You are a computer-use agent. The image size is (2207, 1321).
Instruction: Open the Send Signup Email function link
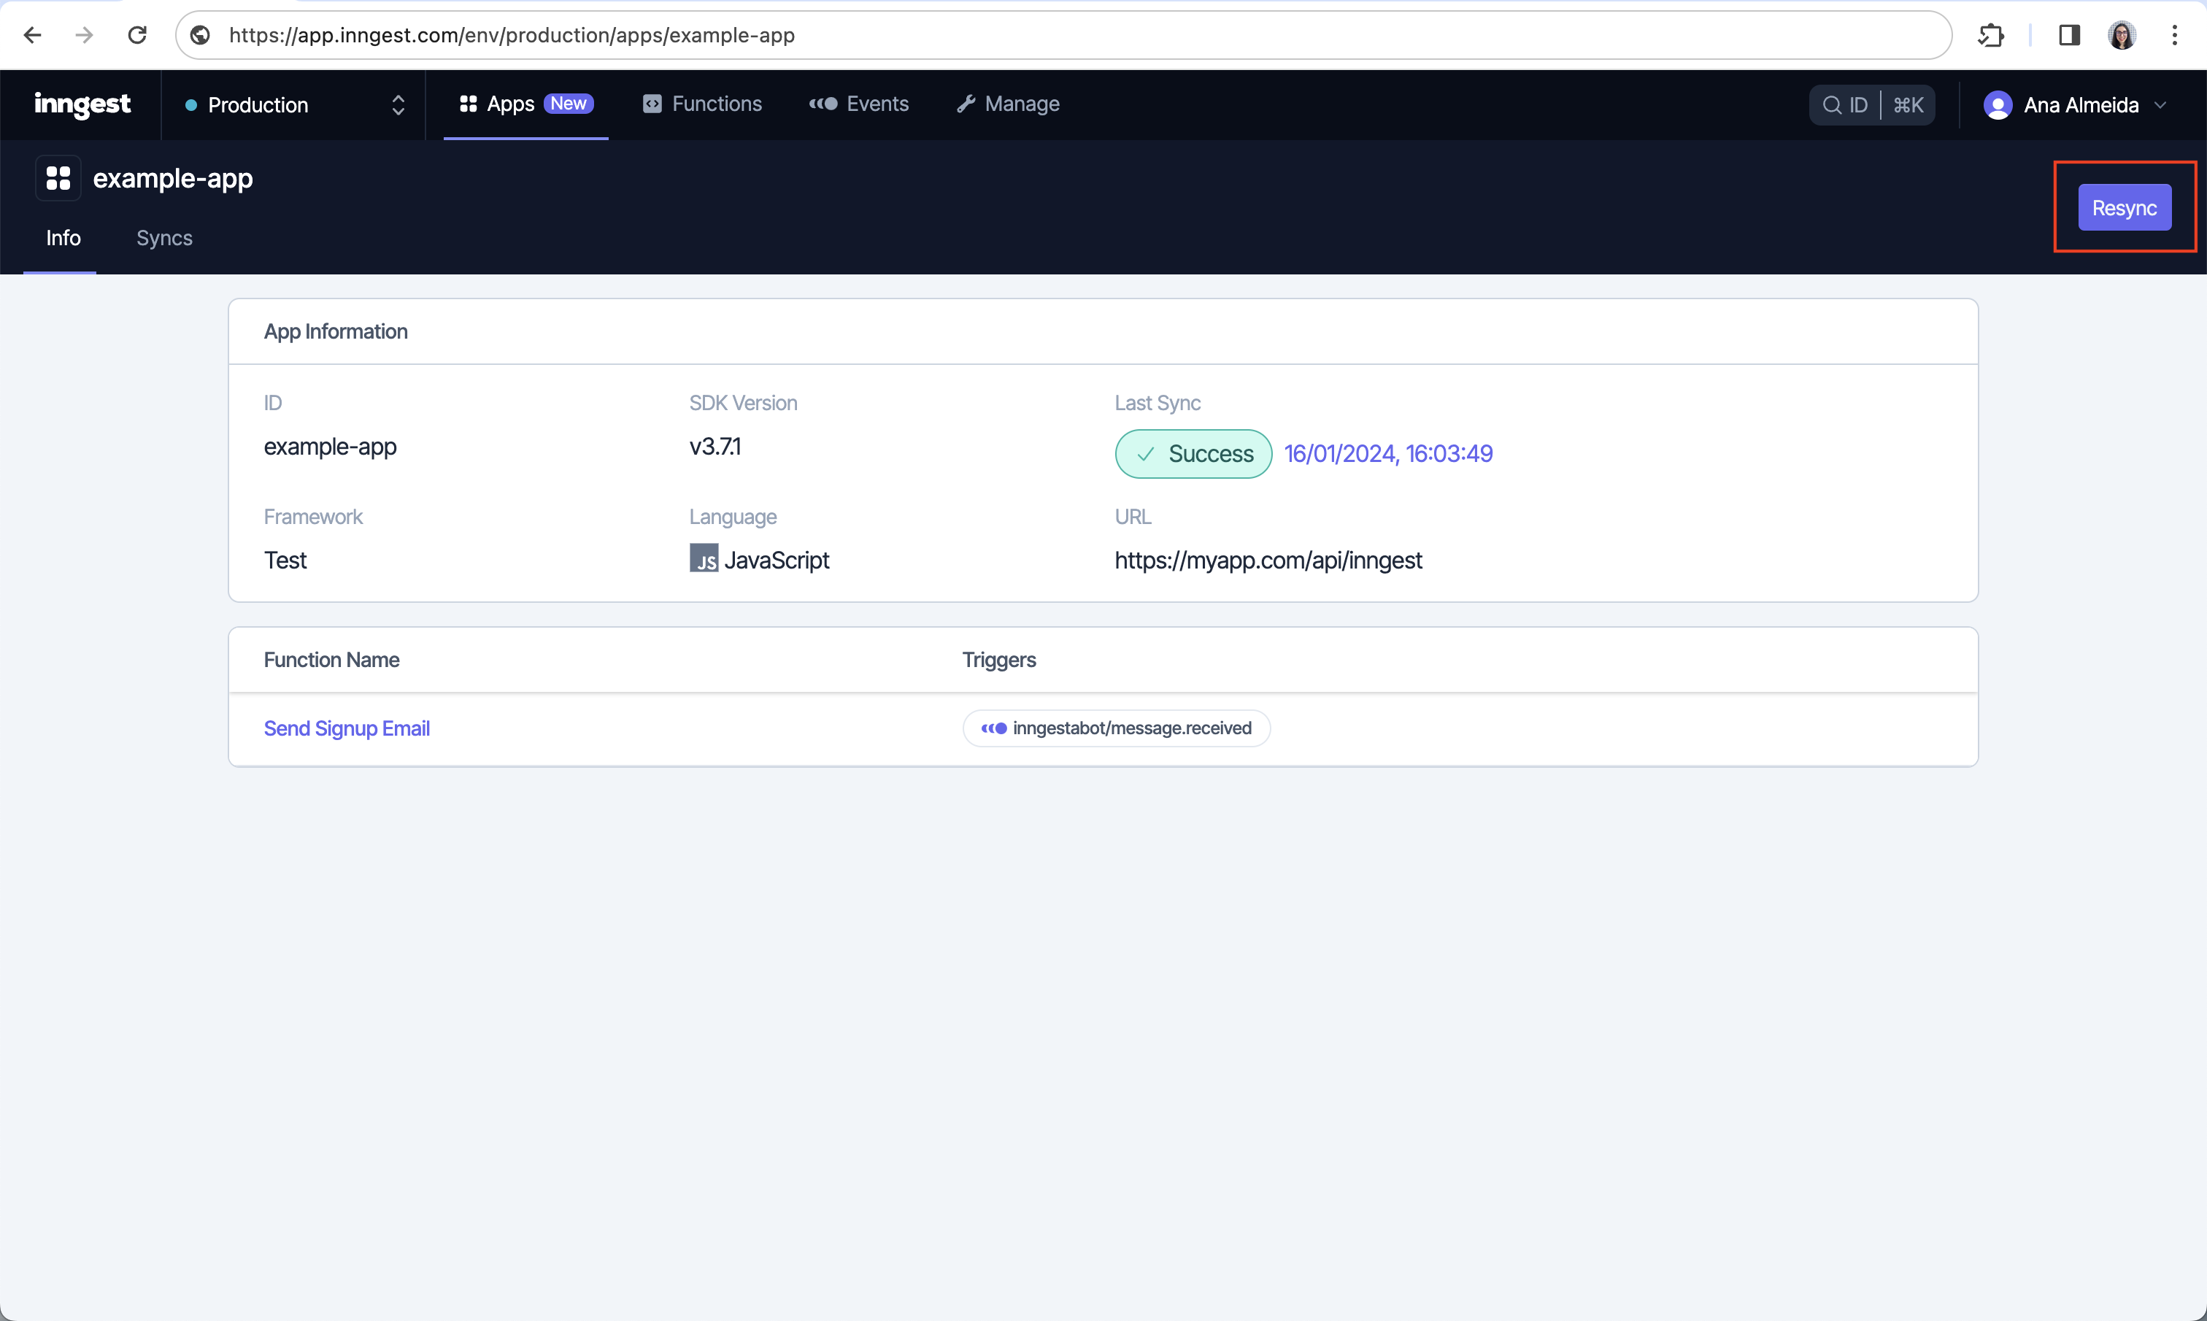(x=346, y=728)
